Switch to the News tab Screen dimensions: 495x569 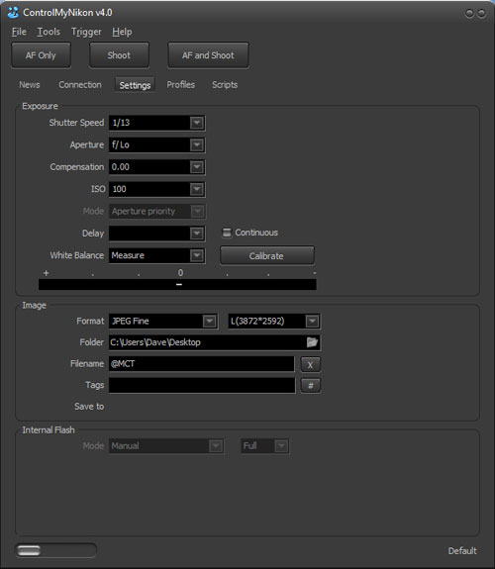click(30, 85)
